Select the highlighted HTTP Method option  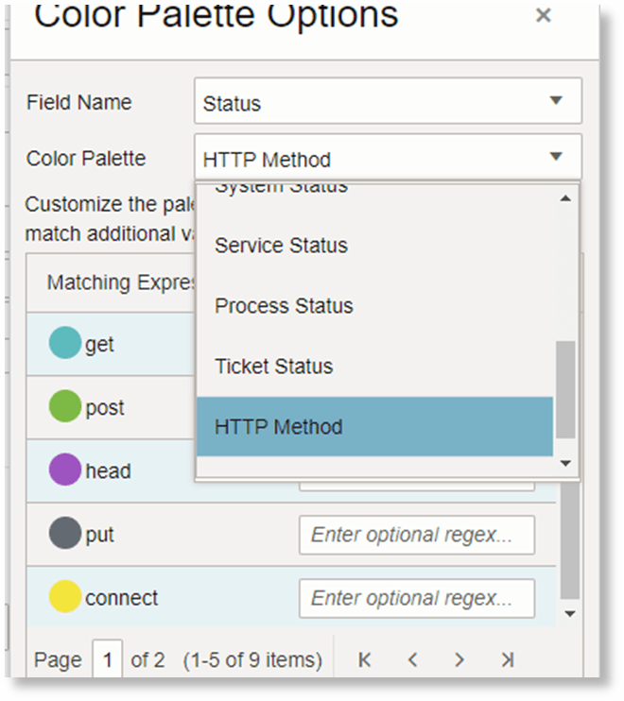pyautogui.click(x=279, y=427)
